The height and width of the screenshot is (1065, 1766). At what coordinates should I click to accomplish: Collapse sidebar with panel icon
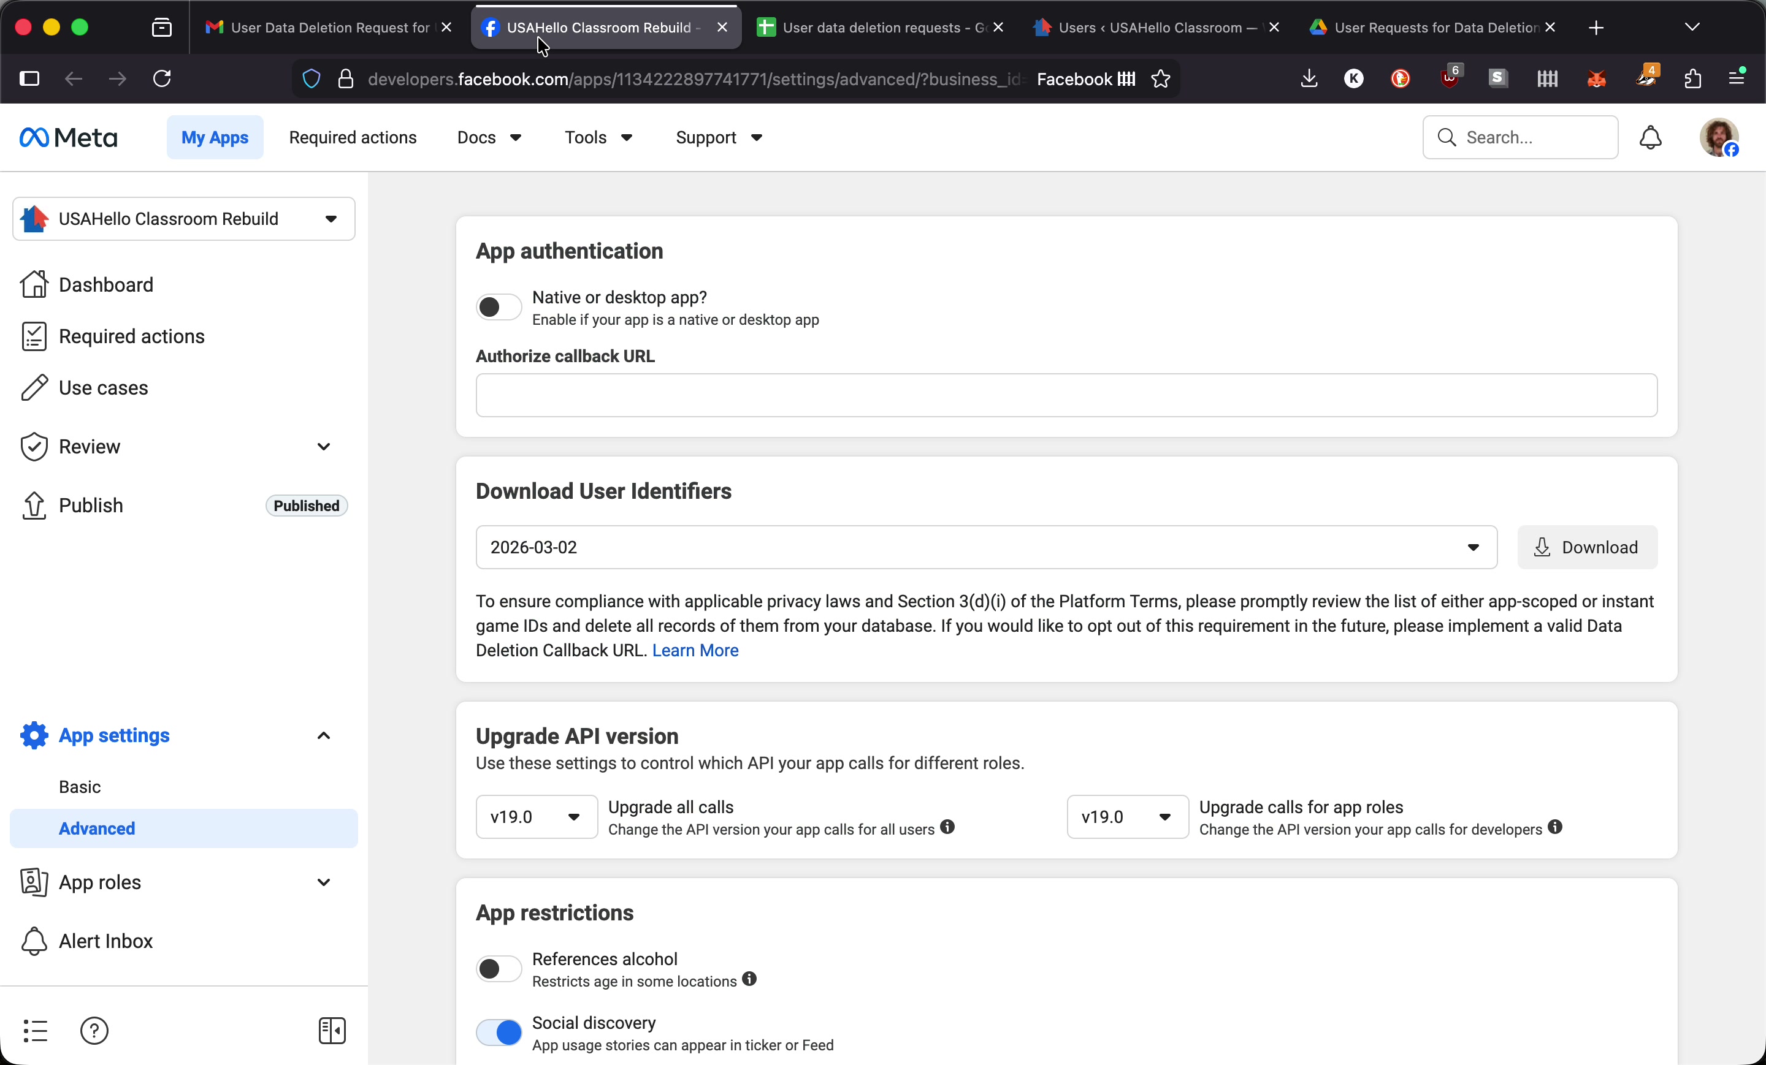coord(332,1030)
